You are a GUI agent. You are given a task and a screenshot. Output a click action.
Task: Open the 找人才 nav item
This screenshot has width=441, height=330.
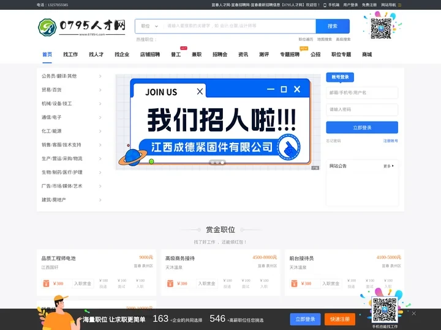point(96,54)
